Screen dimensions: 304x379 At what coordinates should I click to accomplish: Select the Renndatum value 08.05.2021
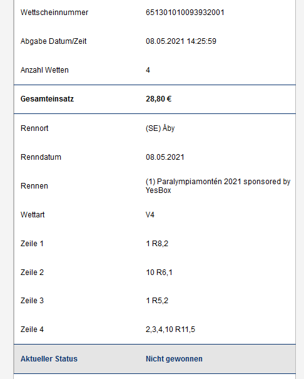point(165,157)
